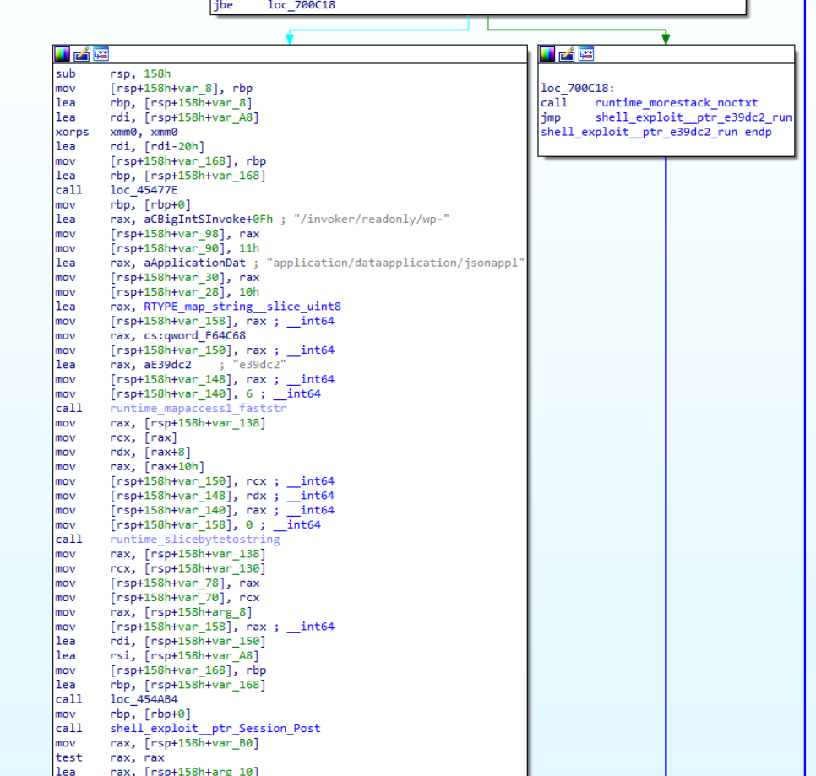The height and width of the screenshot is (776, 816).
Task: Click the group-node icon on loc_700C18 node
Action: click(x=585, y=52)
